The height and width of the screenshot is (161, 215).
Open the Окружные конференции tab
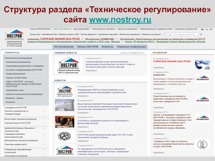pyautogui.click(x=131, y=47)
